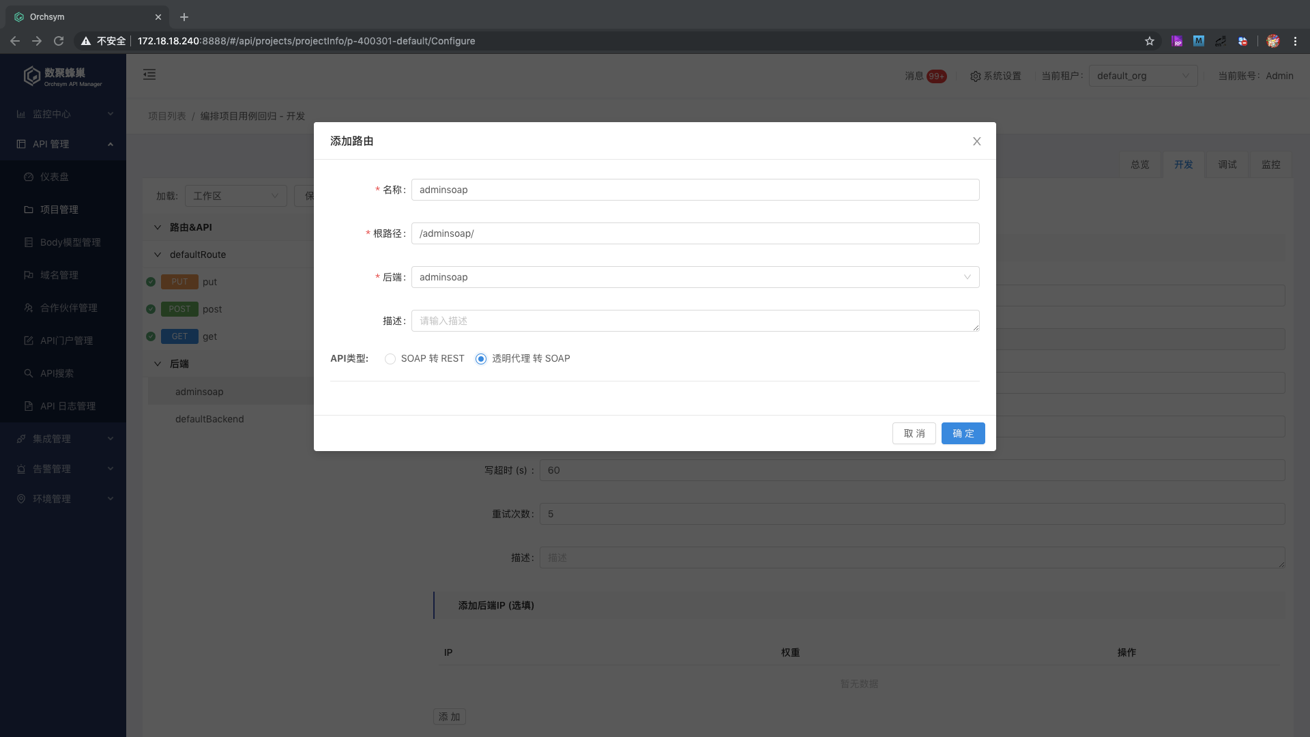Select the 透明代理 转 SOAP radio option
This screenshot has height=737, width=1310.
point(481,359)
